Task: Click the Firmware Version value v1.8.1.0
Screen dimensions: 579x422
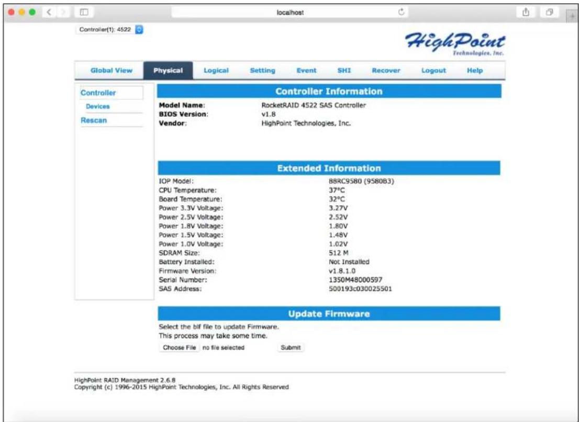Action: coord(342,271)
